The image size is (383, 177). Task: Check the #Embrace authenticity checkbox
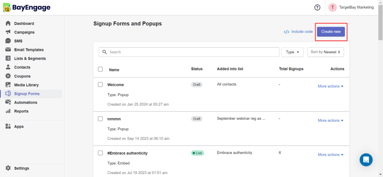100,153
